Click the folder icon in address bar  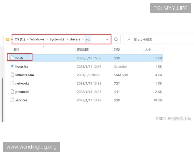click(x=7, y=39)
